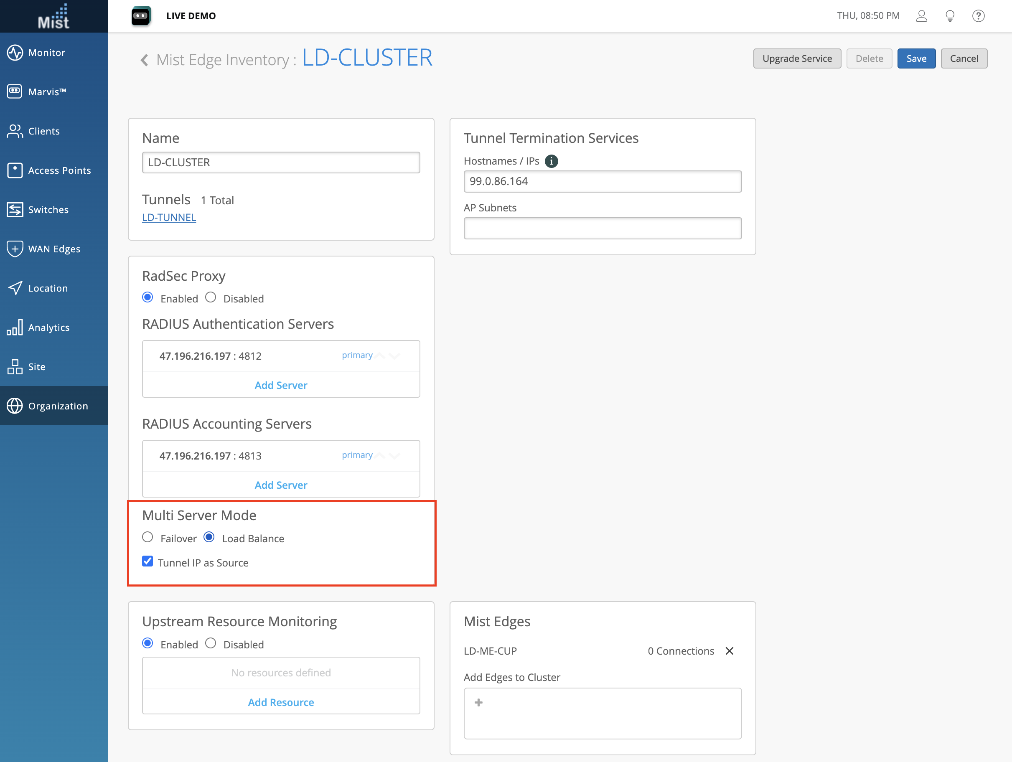Open the help question mark icon
Screen dimensions: 1012x762
[978, 16]
